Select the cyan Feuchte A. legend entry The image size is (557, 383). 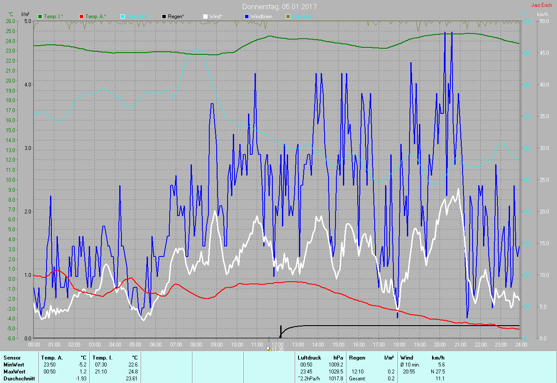pyautogui.click(x=136, y=17)
